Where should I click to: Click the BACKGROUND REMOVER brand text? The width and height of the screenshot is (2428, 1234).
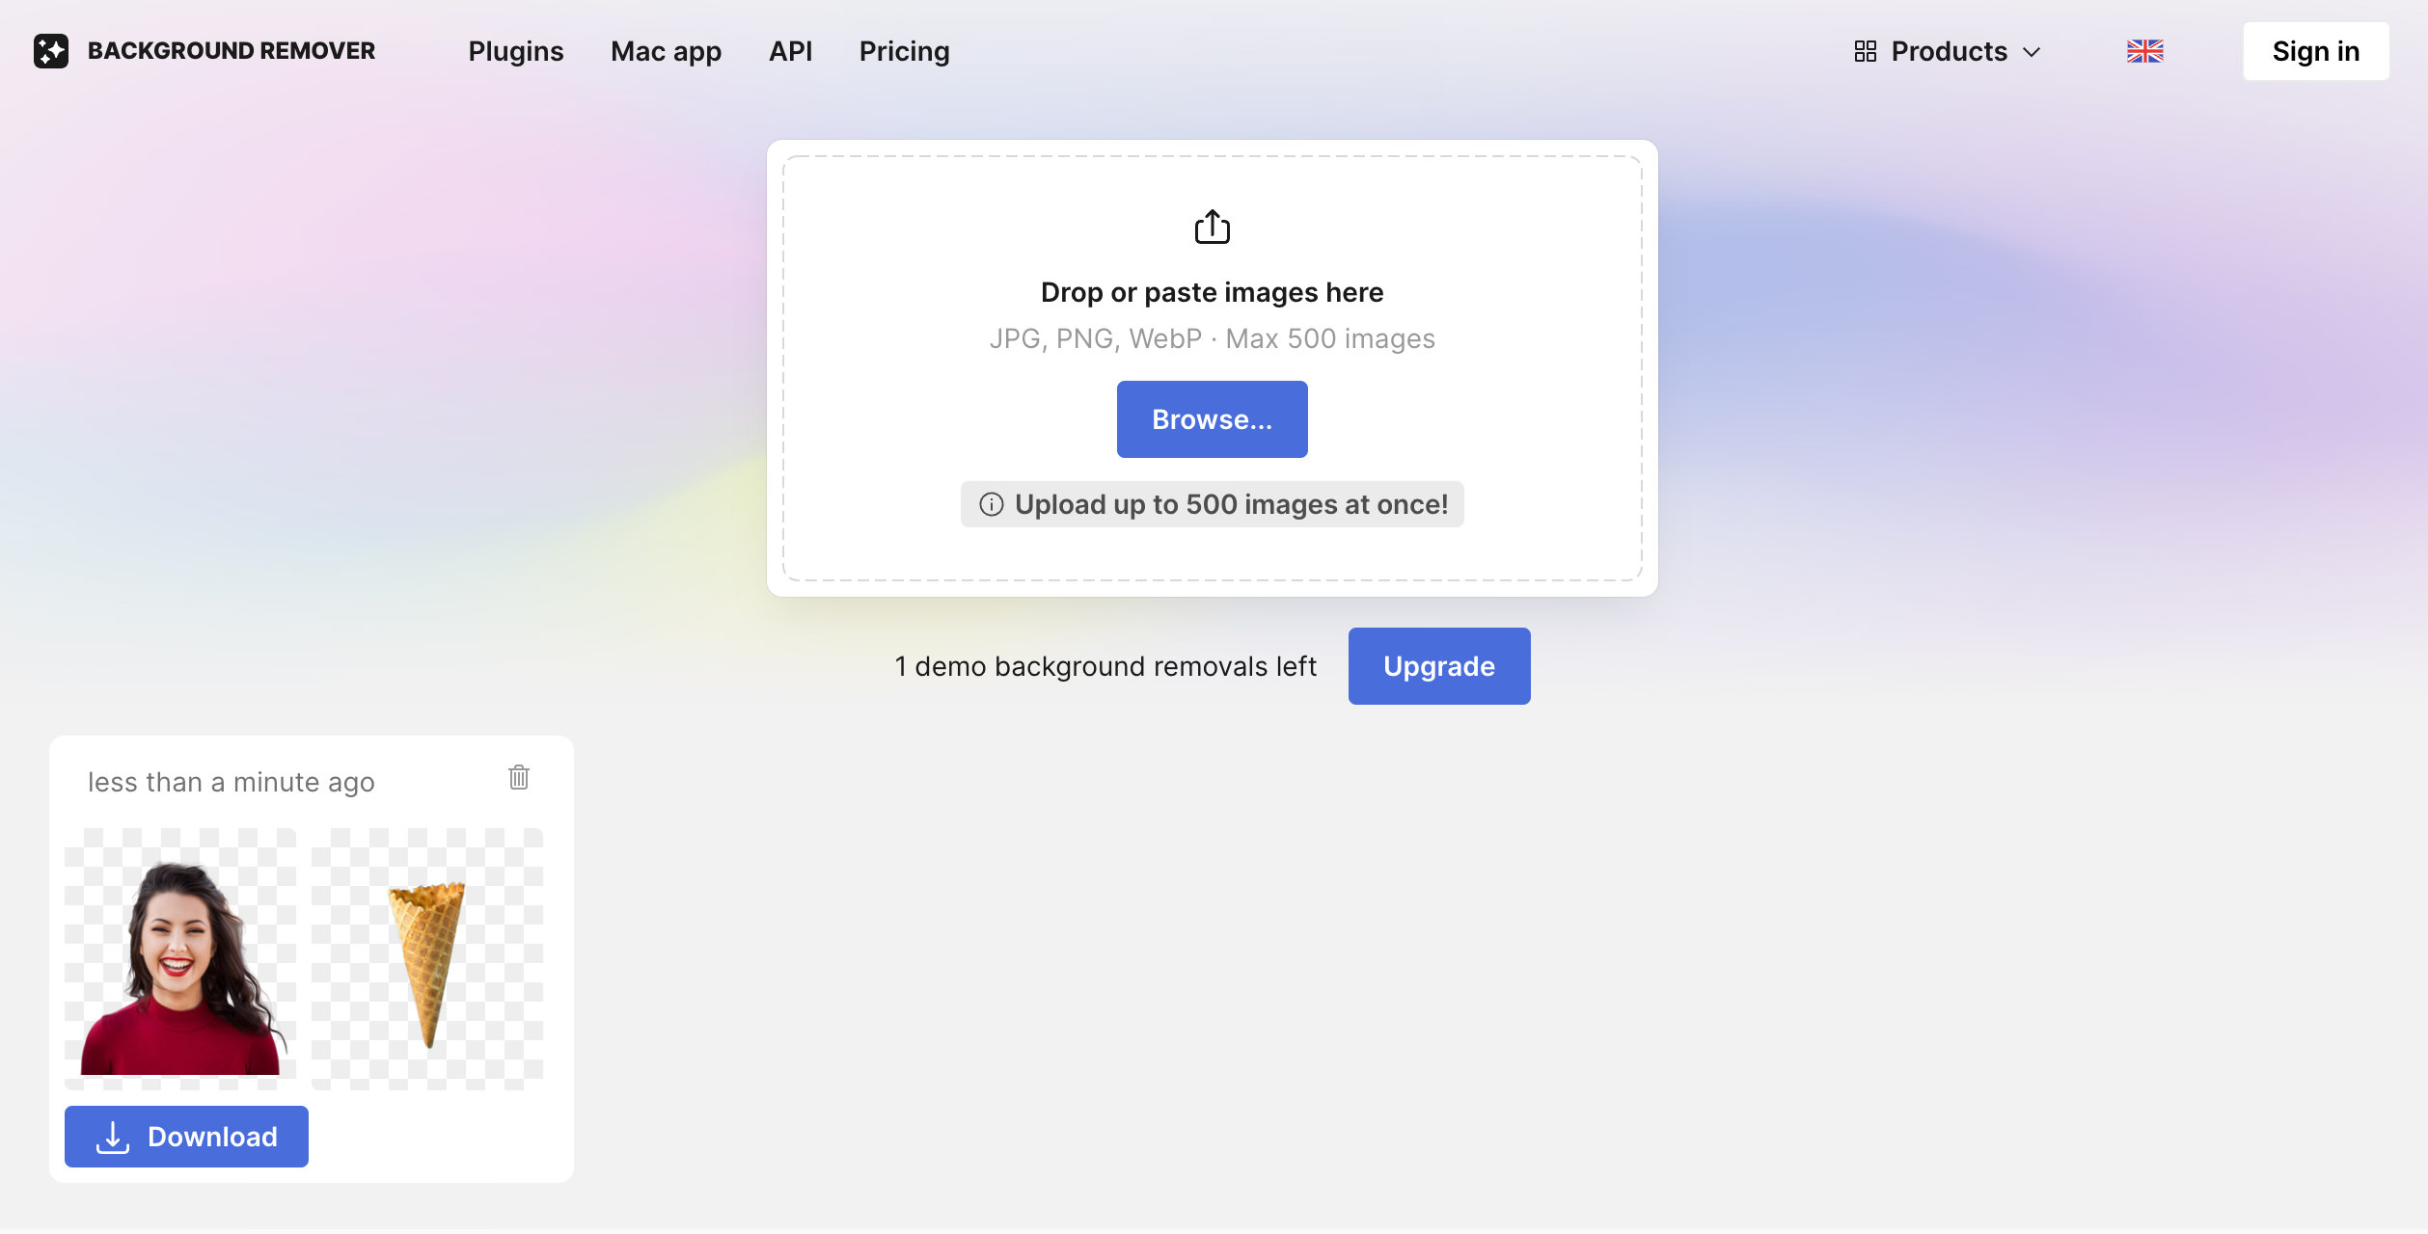point(232,51)
